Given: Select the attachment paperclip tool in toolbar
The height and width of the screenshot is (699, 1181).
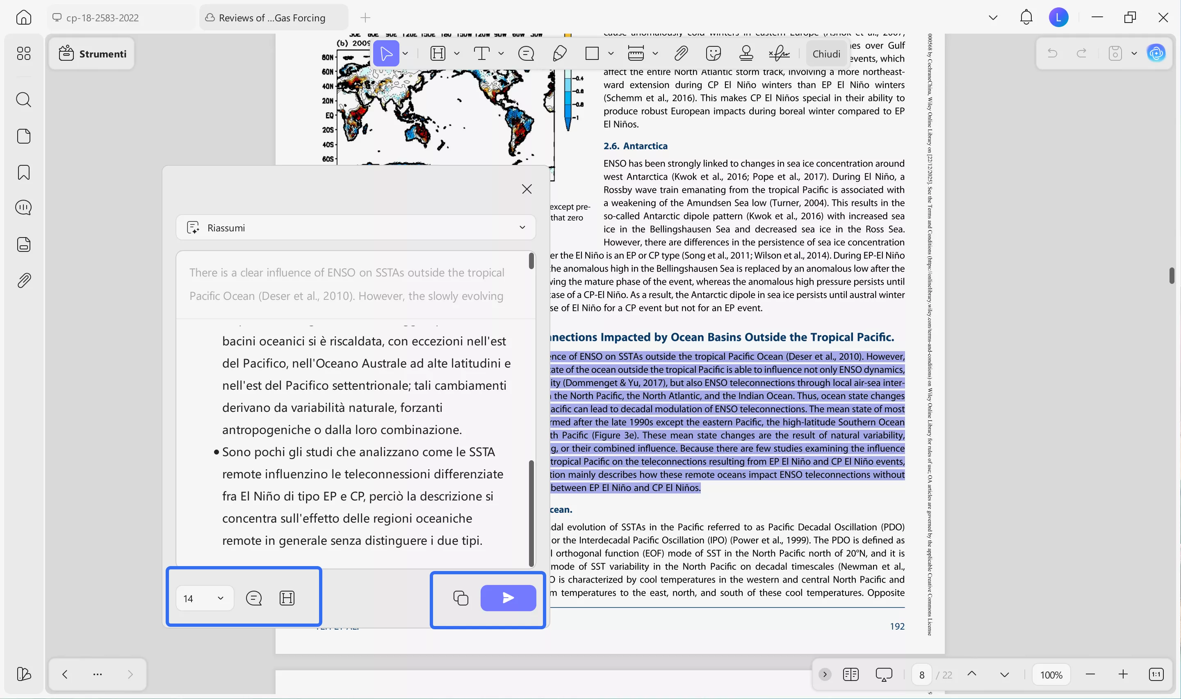Looking at the screenshot, I should pyautogui.click(x=681, y=53).
